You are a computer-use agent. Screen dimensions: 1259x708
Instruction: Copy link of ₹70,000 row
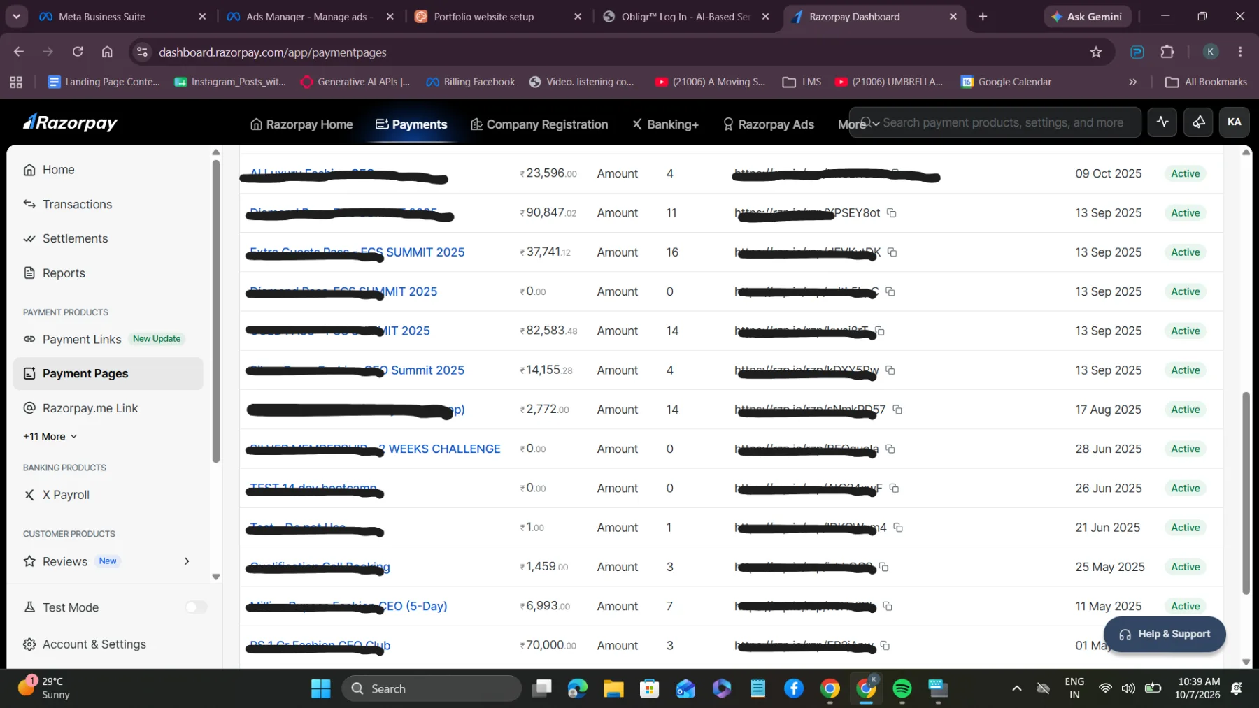tap(885, 646)
